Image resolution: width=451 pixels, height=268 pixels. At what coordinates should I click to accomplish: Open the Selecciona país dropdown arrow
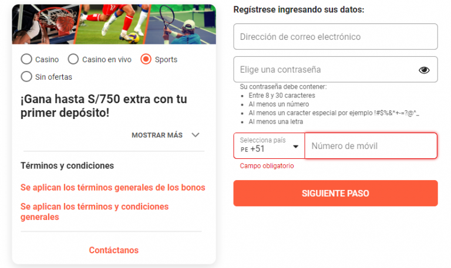[x=295, y=147]
